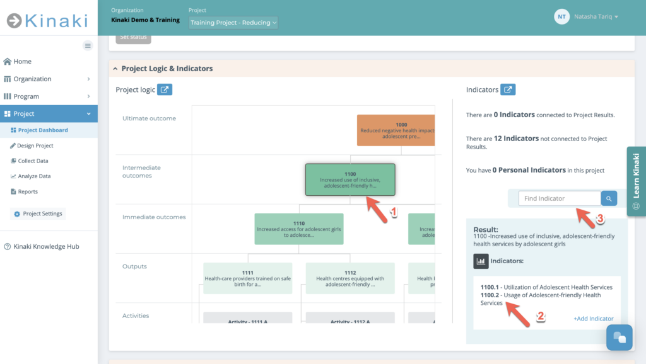This screenshot has height=364, width=646.
Task: Click the Analyze Data chart icon
Action: point(13,176)
